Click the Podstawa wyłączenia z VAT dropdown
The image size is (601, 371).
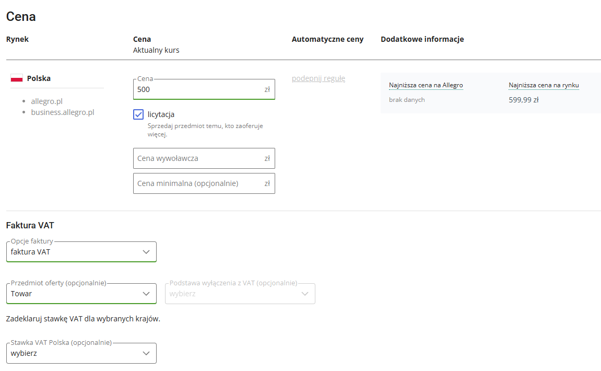240,294
